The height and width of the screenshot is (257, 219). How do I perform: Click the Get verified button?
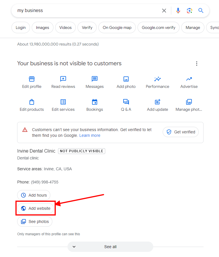[180, 132]
